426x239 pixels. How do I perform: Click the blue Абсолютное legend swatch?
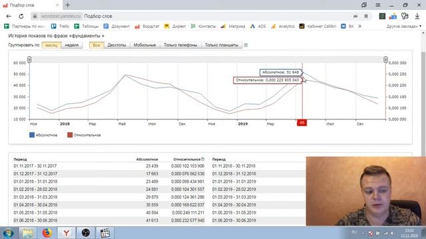point(32,135)
